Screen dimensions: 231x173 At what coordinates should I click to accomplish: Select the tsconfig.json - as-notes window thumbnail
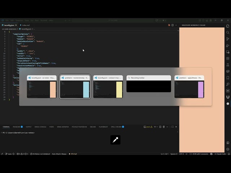coord(42,86)
